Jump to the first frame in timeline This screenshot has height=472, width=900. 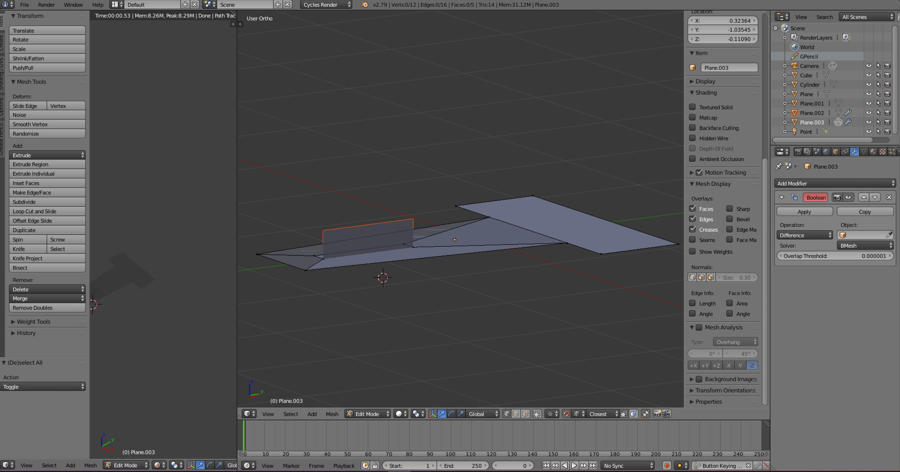pyautogui.click(x=546, y=466)
